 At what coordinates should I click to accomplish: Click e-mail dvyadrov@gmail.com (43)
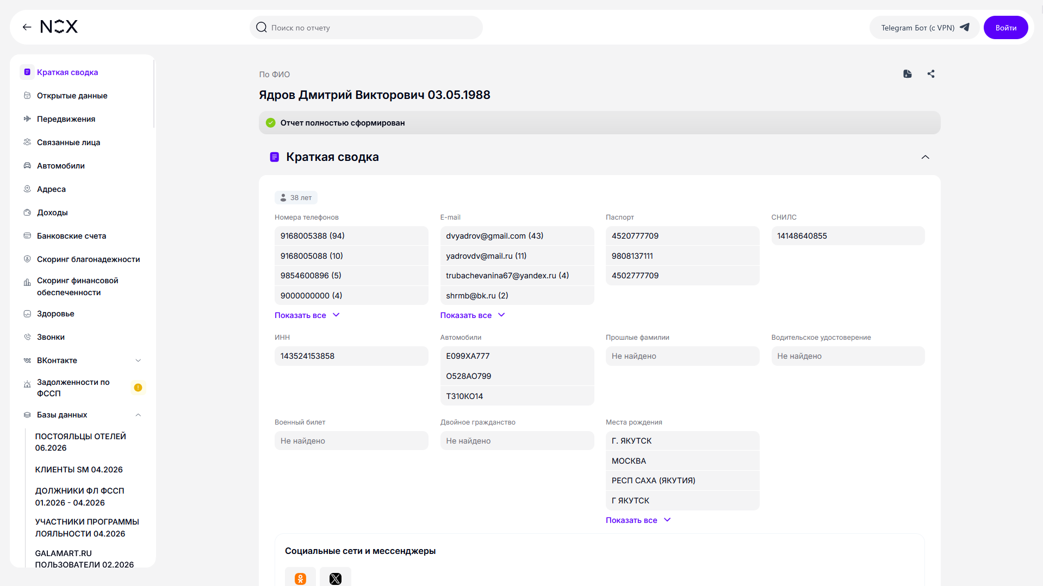tap(517, 236)
